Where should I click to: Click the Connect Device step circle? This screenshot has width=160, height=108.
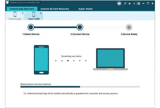[80, 27]
